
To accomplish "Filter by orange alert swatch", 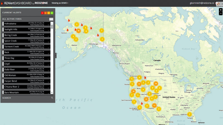I will click(x=45, y=13).
